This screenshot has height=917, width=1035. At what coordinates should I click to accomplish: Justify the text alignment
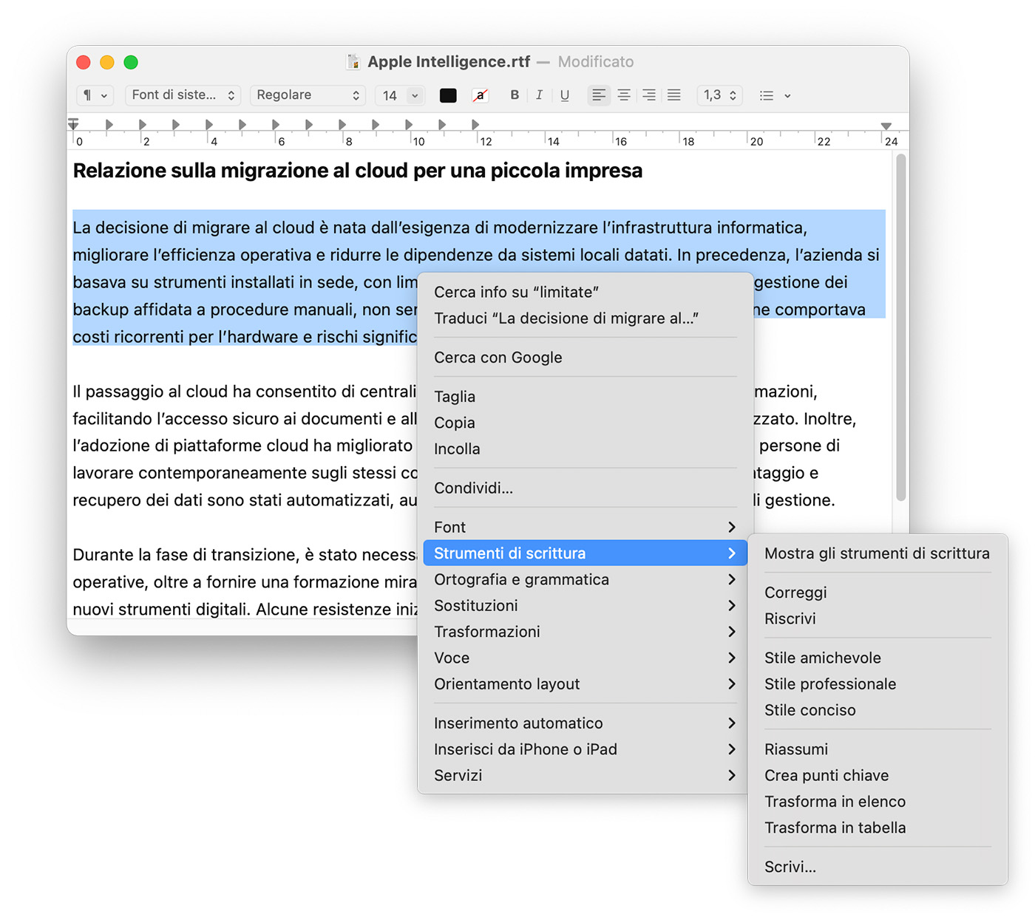pos(674,95)
